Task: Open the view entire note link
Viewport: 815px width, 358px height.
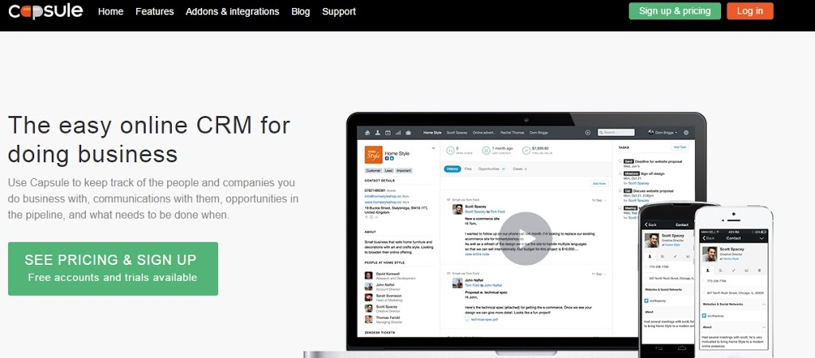Action: [x=477, y=254]
